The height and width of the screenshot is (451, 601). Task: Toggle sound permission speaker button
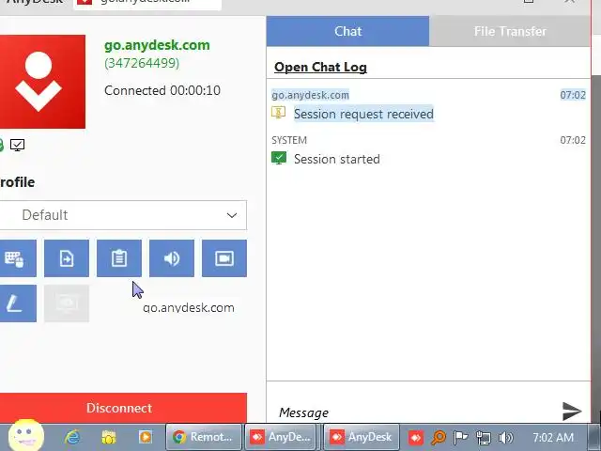[x=171, y=258]
